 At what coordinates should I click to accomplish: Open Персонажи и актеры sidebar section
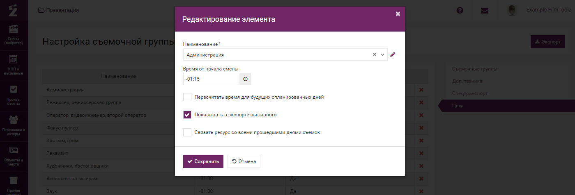click(x=14, y=125)
